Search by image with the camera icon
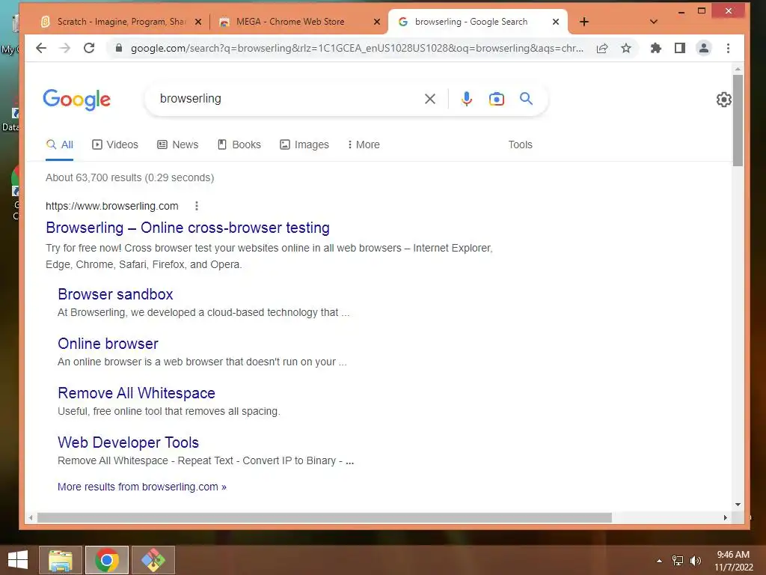 pos(497,99)
